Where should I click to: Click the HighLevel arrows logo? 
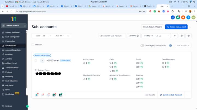pyautogui.click(x=14, y=19)
